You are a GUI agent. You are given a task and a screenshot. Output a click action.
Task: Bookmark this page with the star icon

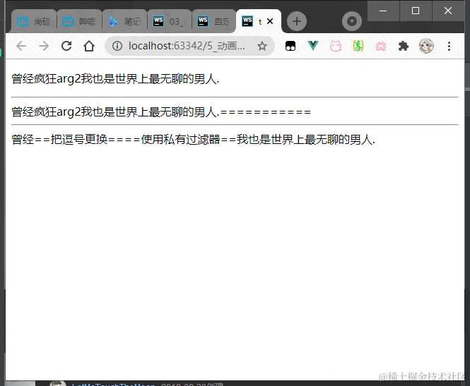click(x=262, y=46)
